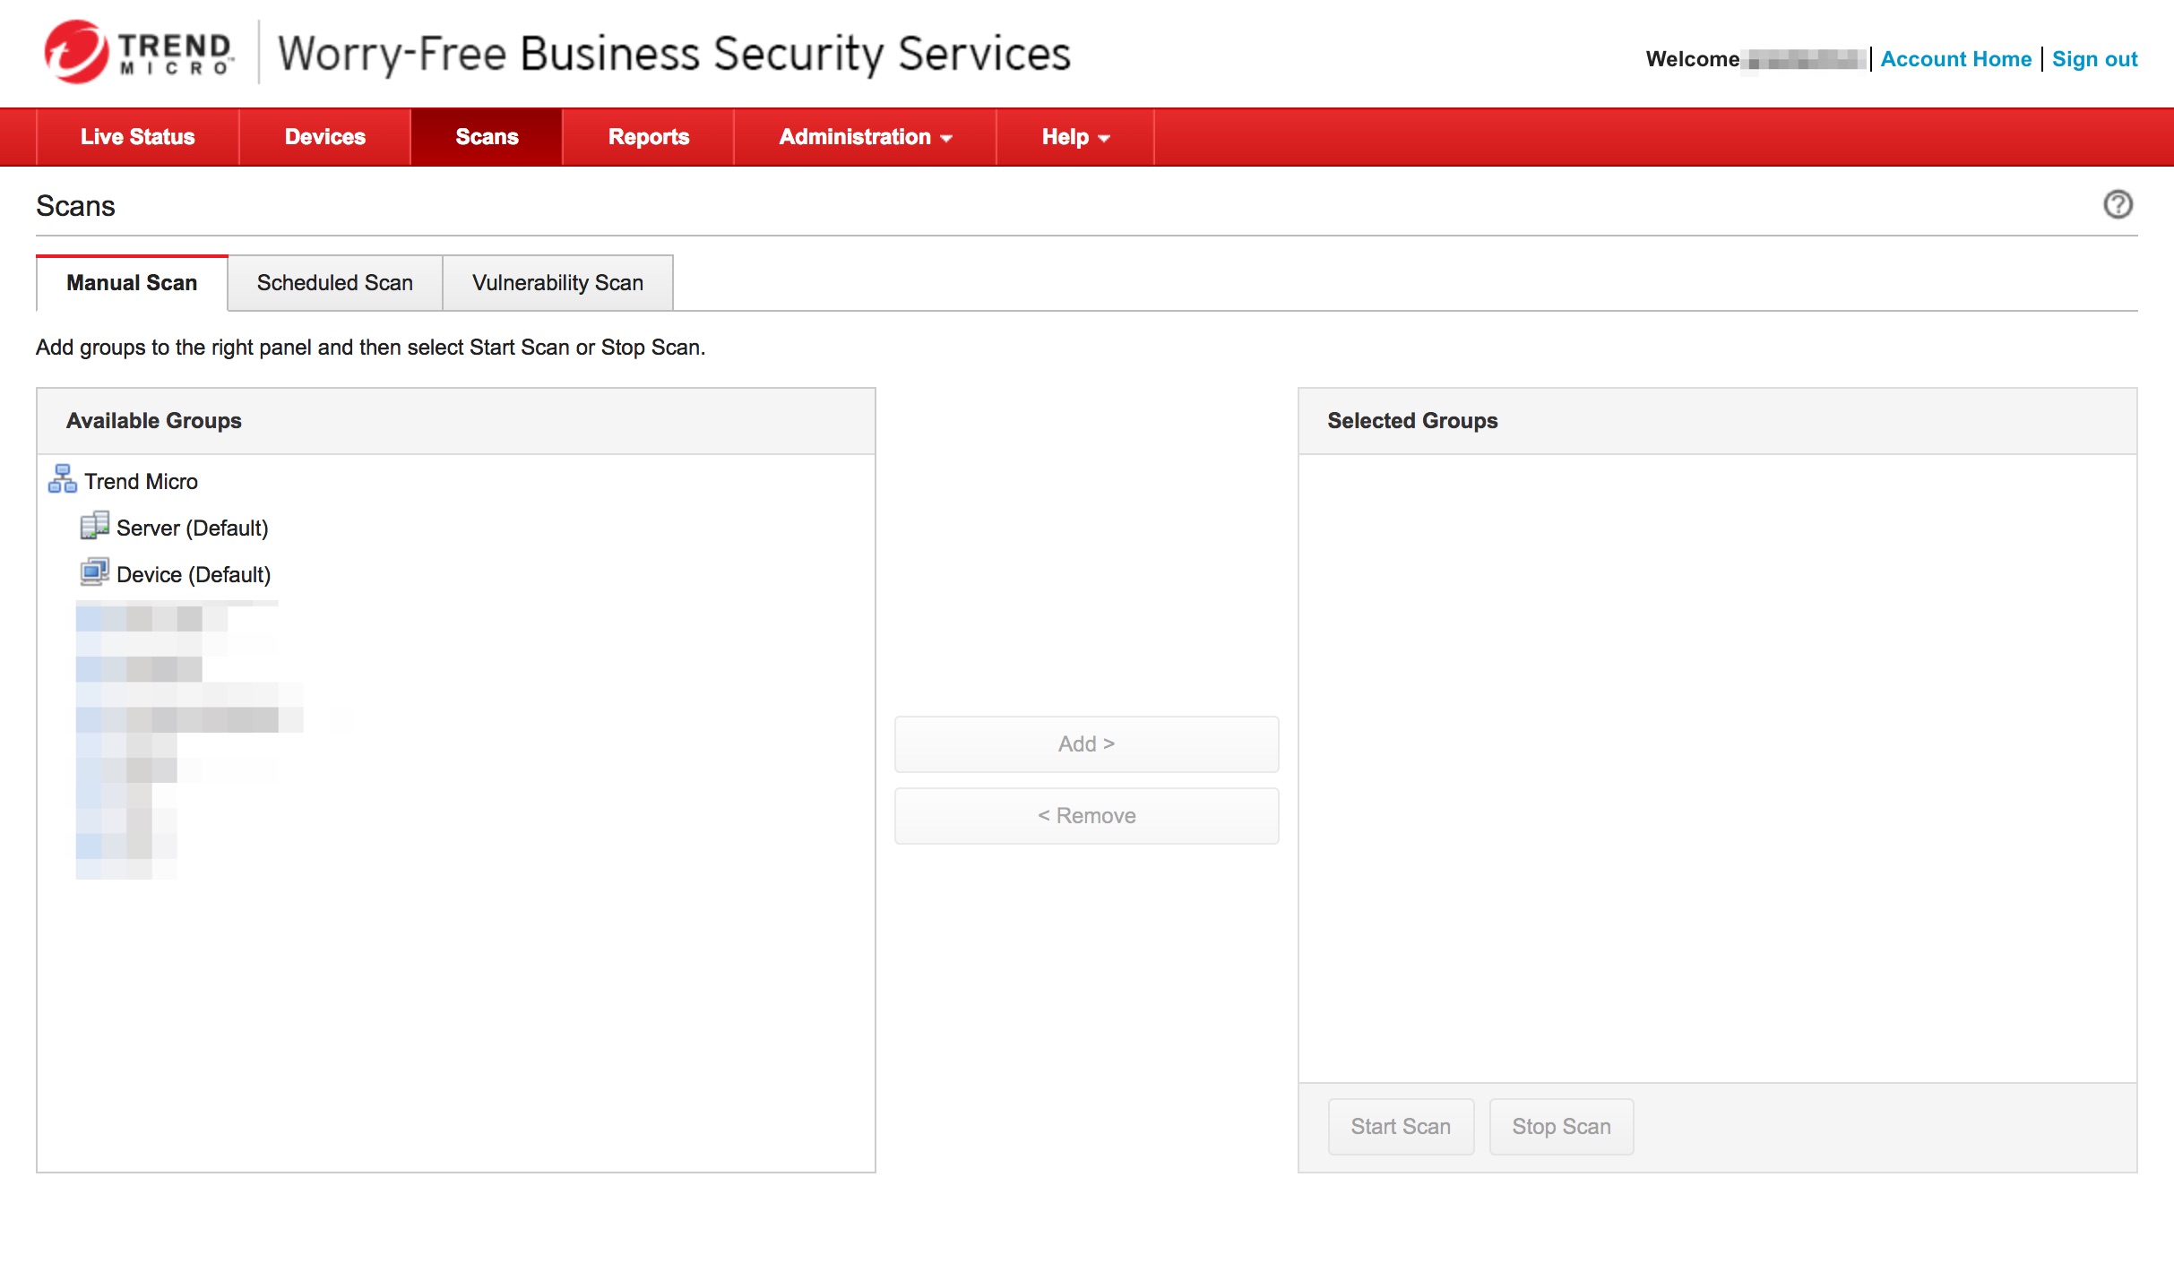Image resolution: width=2174 pixels, height=1263 pixels.
Task: Expand the Administration dropdown menu
Action: tap(864, 137)
